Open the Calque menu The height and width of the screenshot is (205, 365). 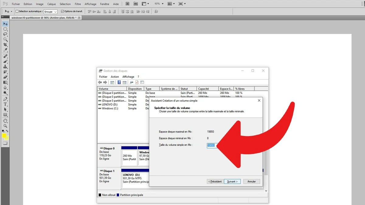click(51, 4)
